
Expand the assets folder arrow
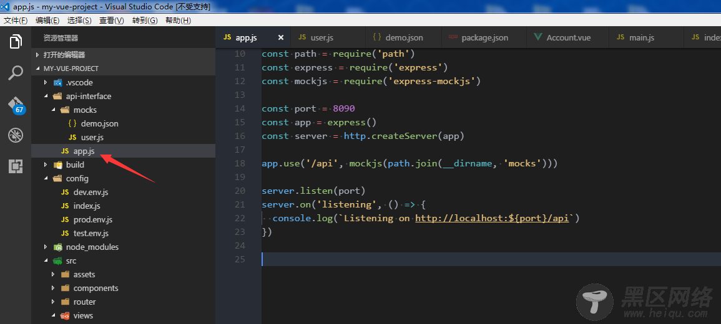(x=53, y=274)
